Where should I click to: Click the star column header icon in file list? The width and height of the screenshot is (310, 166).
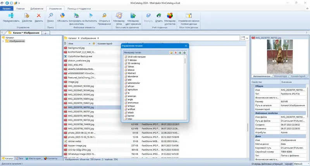coord(94,44)
